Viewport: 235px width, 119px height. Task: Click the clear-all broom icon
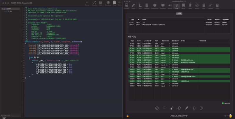coord(171,108)
